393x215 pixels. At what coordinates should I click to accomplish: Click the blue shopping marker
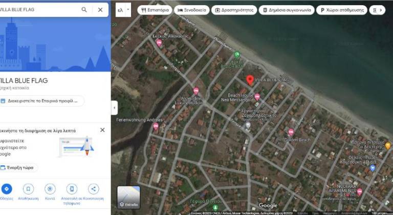(x=373, y=168)
